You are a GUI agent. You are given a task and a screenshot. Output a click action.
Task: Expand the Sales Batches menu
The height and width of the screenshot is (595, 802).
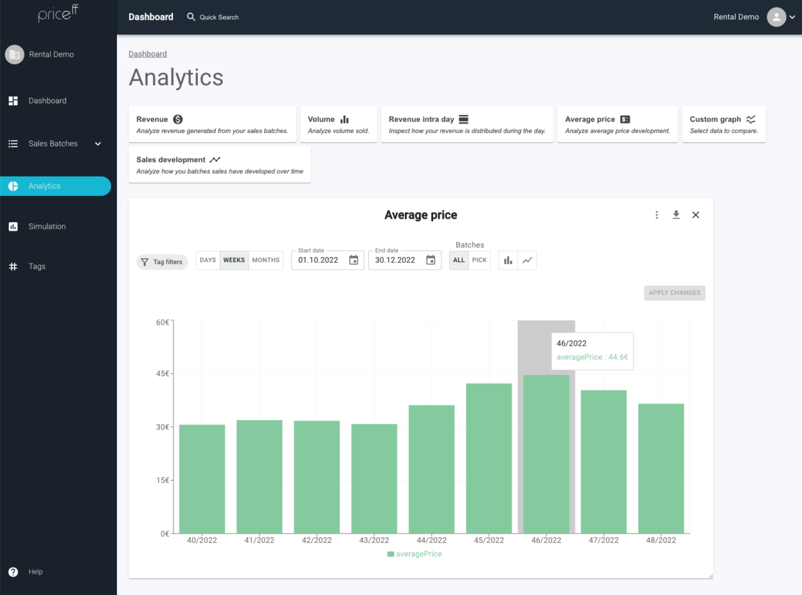(56, 143)
